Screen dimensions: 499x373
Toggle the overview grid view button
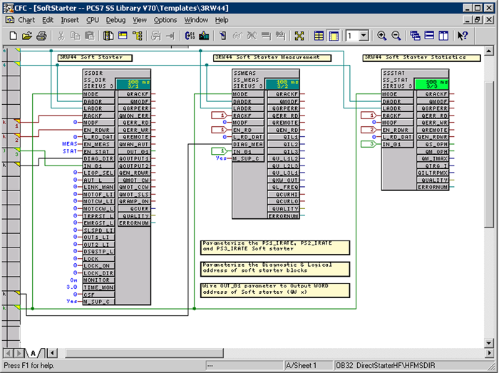tap(319, 35)
